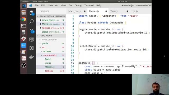169x95 pixels.
Task: Open the Go menu
Action: [70, 5]
